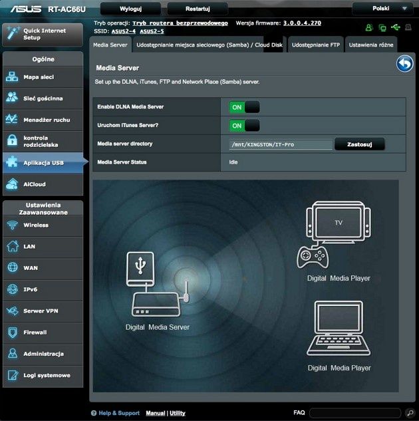Focus the FAQ search field

coord(355,412)
